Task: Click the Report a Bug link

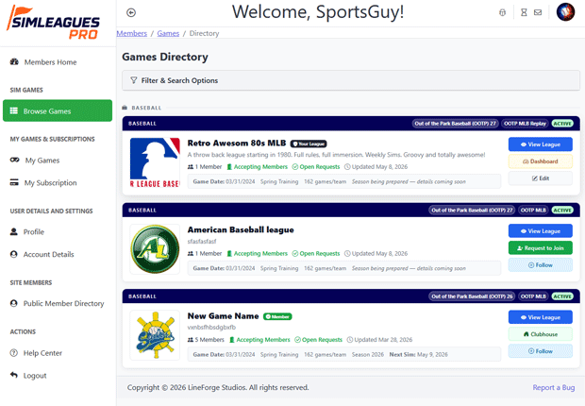Action: (x=553, y=387)
